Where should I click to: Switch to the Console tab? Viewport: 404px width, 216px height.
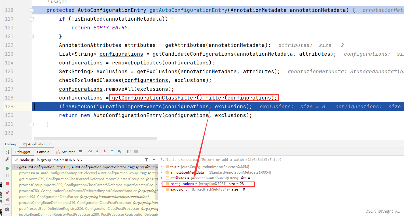43,152
